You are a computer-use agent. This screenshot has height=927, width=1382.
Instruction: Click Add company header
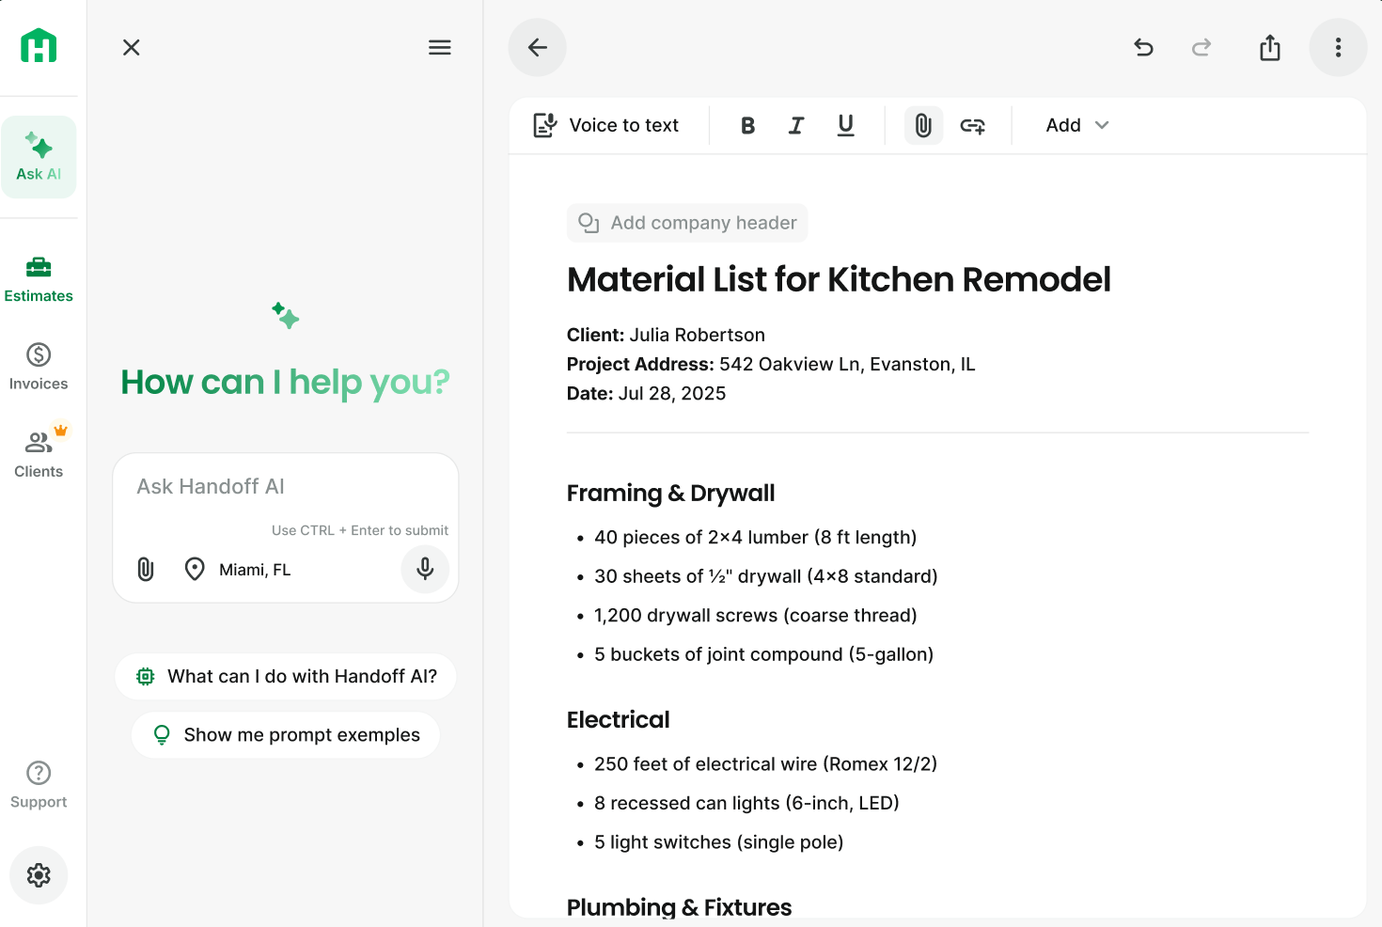[687, 223]
